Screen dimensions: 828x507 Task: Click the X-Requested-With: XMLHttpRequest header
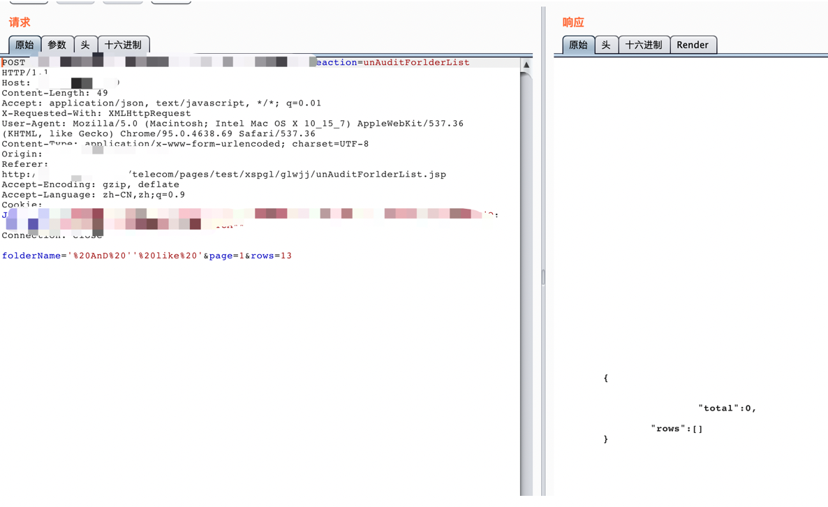point(96,114)
